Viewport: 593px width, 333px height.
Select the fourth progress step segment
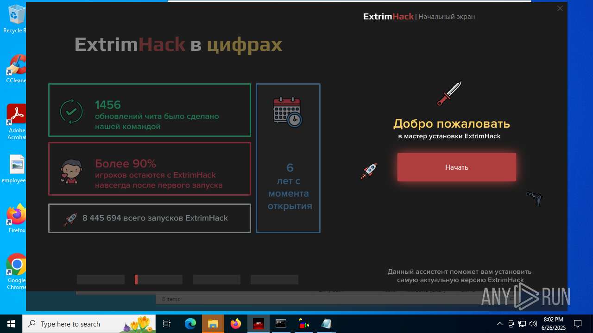point(274,279)
